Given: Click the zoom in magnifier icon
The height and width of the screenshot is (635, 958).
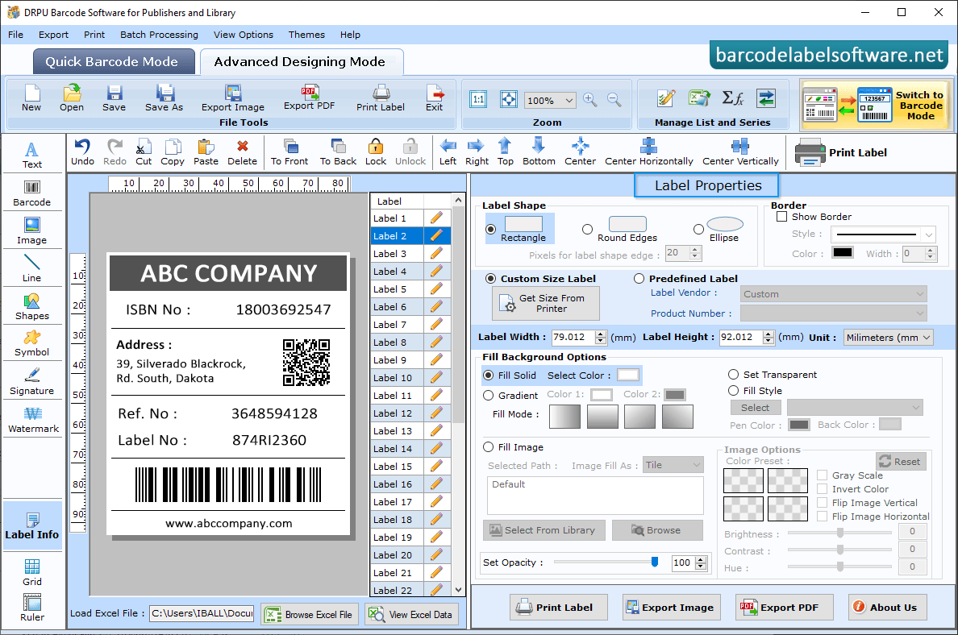Looking at the screenshot, I should coord(589,100).
